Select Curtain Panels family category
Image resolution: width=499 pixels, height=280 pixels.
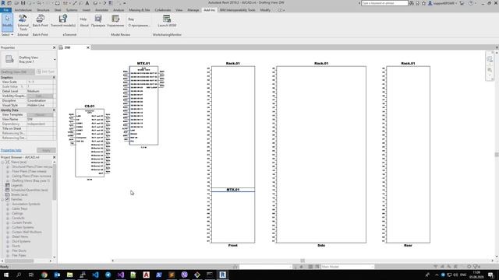[x=22, y=222]
